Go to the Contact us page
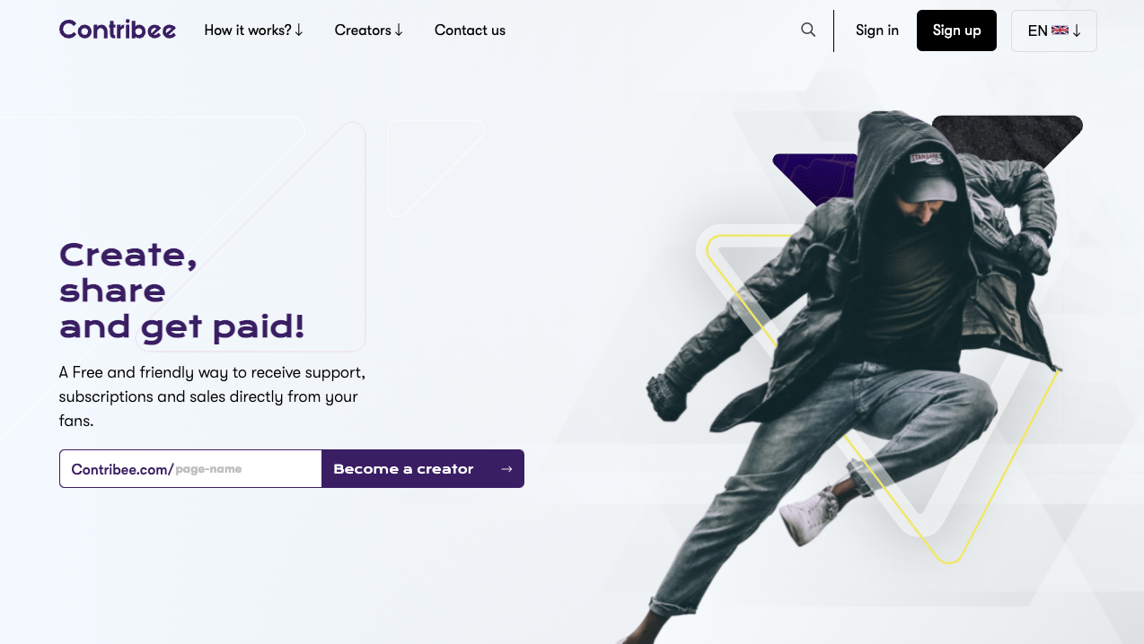1144x644 pixels. 470,30
